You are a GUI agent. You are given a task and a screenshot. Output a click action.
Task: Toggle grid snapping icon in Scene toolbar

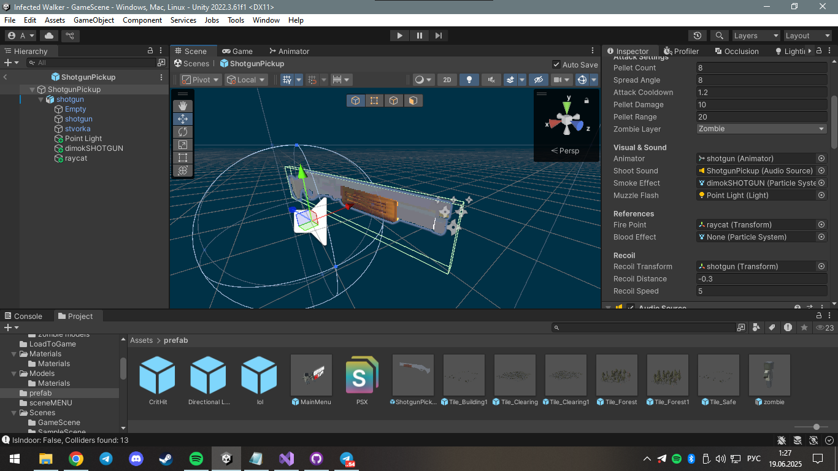(x=312, y=80)
